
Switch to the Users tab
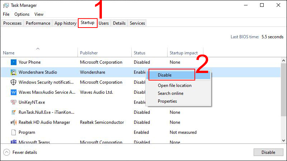click(x=104, y=23)
